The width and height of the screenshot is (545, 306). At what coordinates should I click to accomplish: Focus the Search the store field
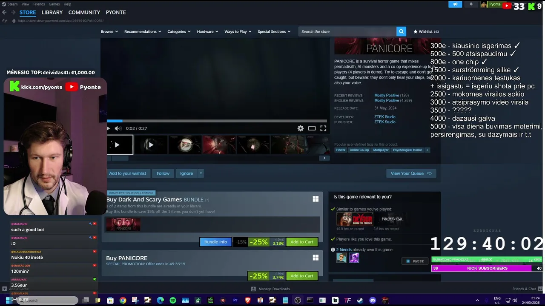pyautogui.click(x=347, y=31)
